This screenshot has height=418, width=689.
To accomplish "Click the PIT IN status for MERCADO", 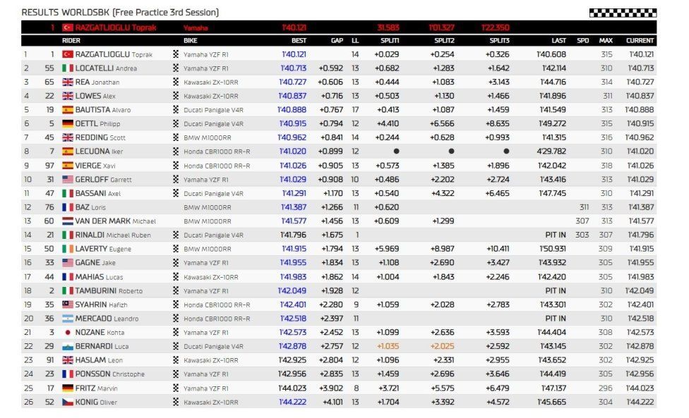I will [x=556, y=319].
